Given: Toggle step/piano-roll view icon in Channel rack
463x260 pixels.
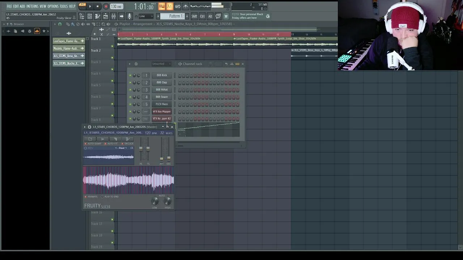Looking at the screenshot, I should click(237, 64).
